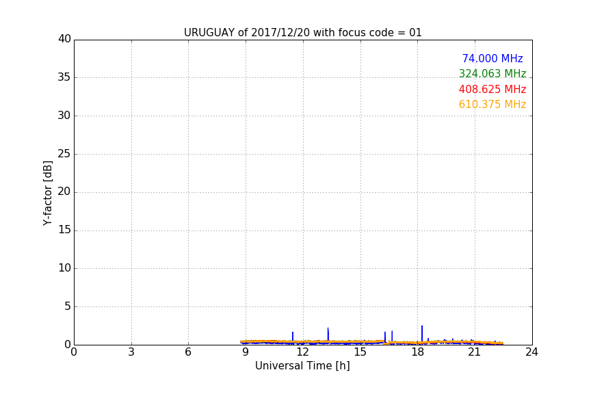591x394 pixels.
Task: Select the 74.000 MHz legend label
Action: [492, 58]
